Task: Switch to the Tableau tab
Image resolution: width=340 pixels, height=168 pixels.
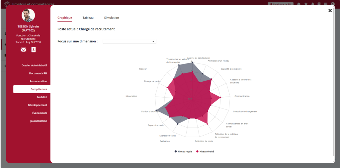Action: tap(88, 18)
